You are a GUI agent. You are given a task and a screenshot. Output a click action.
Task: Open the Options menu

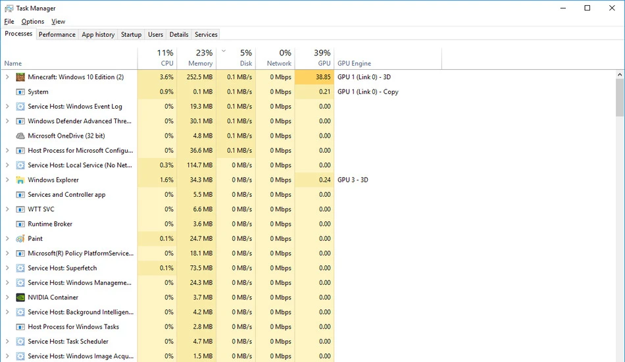[33, 22]
